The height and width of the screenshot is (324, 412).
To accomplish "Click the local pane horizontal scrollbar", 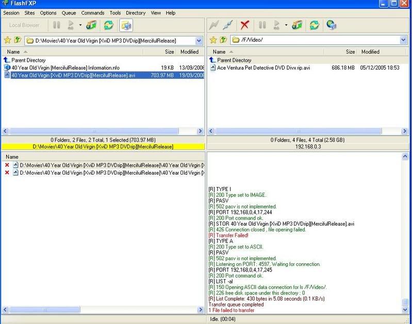I will pos(94,131).
